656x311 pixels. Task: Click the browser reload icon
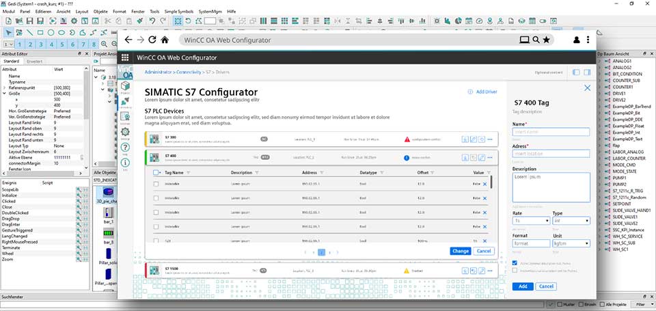(152, 40)
